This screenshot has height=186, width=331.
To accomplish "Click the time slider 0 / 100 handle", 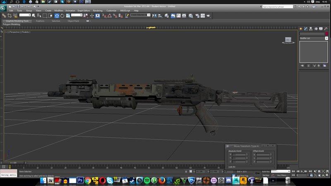I will pos(13,162).
